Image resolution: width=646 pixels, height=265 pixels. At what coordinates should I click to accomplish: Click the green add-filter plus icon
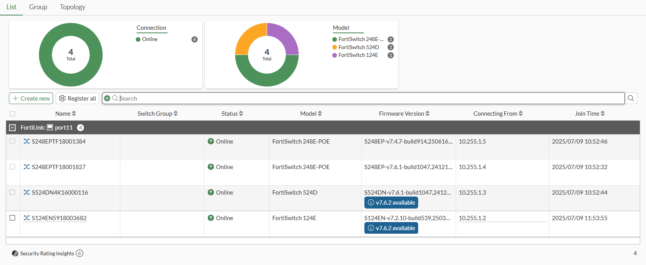(x=108, y=98)
